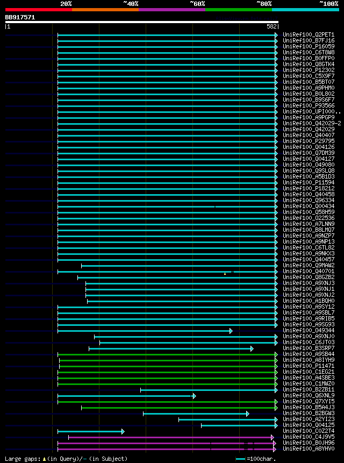Click the UniRef100_C6TL82 label
Image resolution: width=344 pixels, height=463 pixels.
(x=309, y=247)
